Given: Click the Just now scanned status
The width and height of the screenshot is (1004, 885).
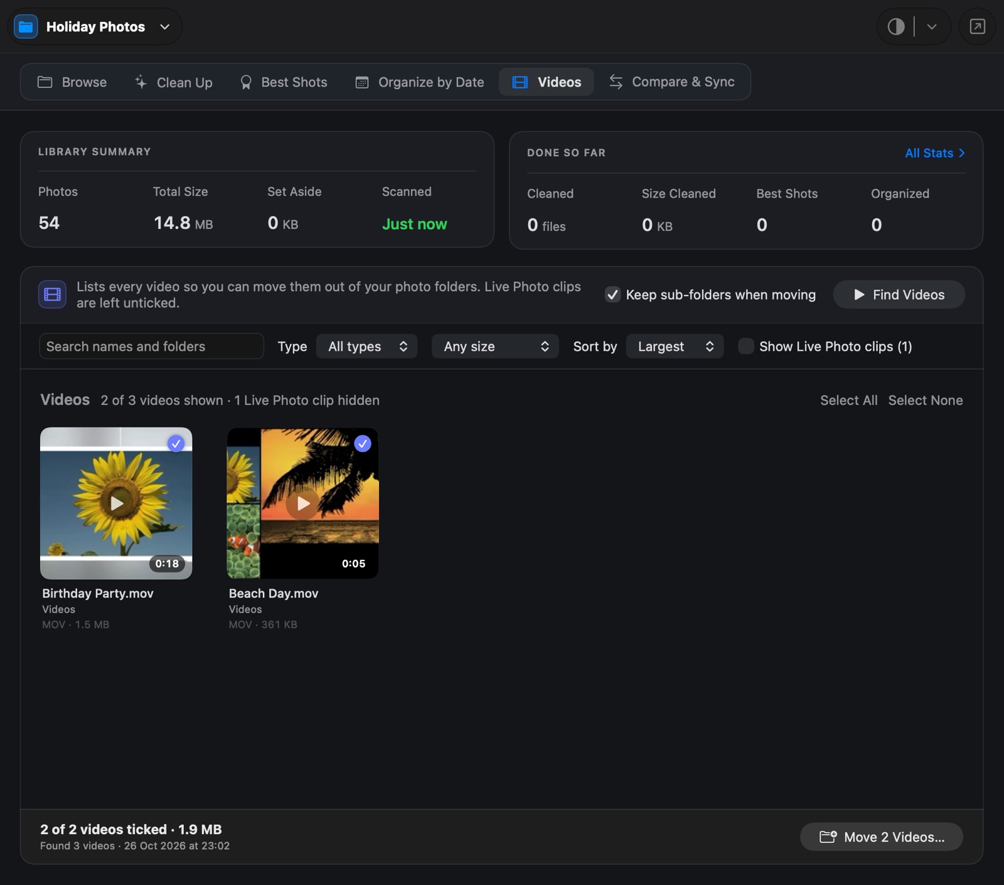Looking at the screenshot, I should coord(414,224).
